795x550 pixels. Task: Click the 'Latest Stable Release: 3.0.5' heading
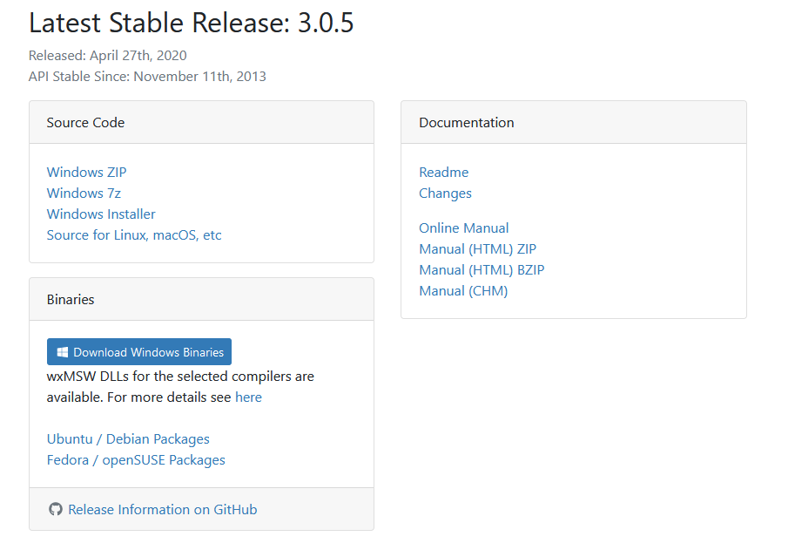point(192,23)
